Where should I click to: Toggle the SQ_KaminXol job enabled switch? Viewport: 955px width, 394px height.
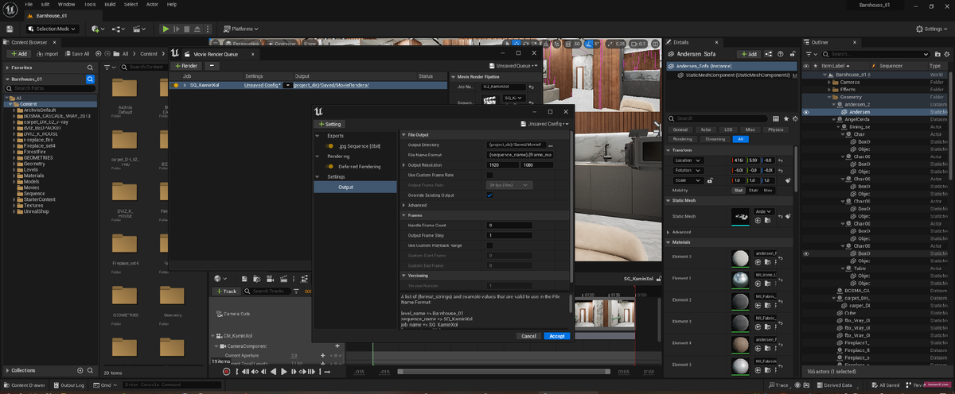pyautogui.click(x=176, y=85)
